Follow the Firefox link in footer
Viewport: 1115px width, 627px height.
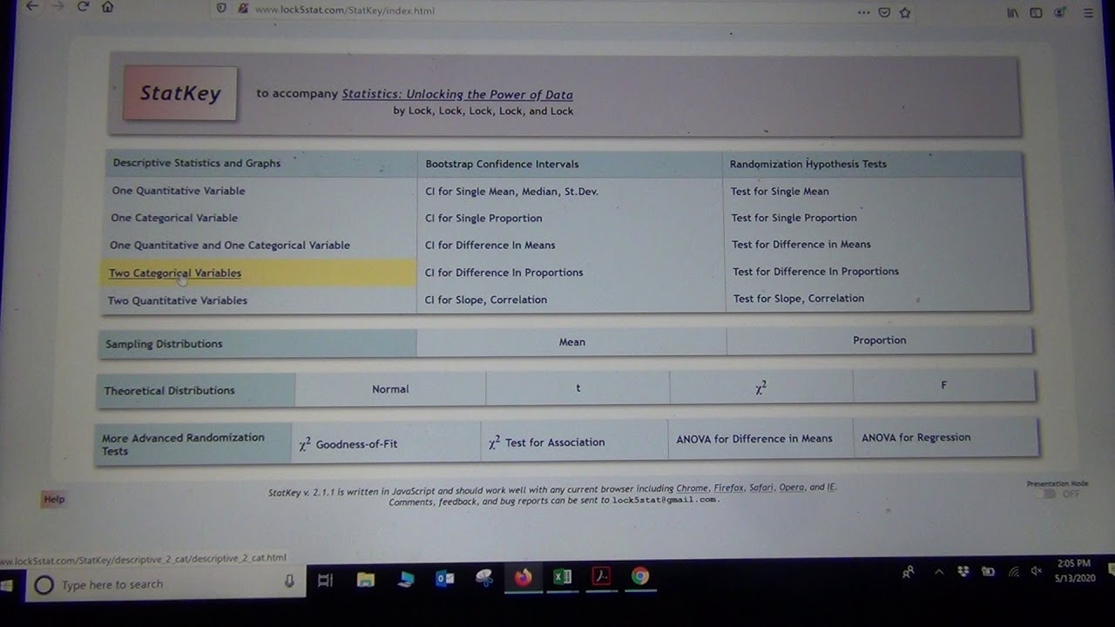(x=728, y=488)
